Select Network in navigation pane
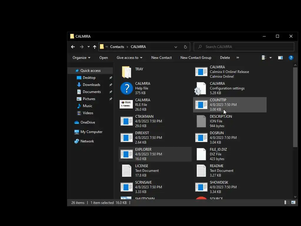 (x=87, y=141)
